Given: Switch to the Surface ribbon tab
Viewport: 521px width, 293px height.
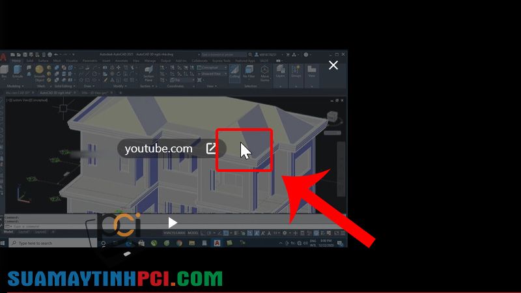Looking at the screenshot, I should (x=43, y=61).
